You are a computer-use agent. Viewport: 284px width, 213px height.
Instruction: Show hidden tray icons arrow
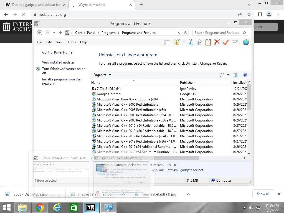point(244,208)
